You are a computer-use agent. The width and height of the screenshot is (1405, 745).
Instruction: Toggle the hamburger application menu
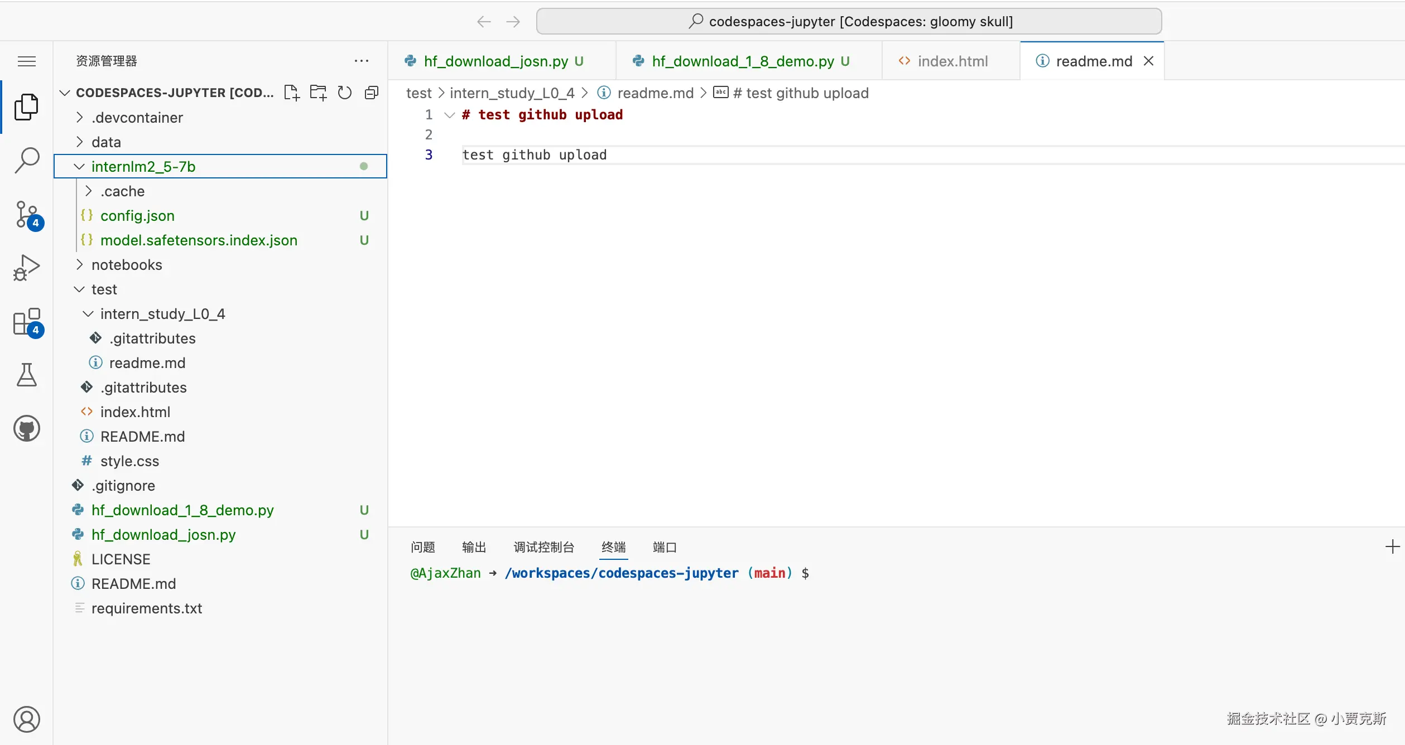(x=27, y=61)
